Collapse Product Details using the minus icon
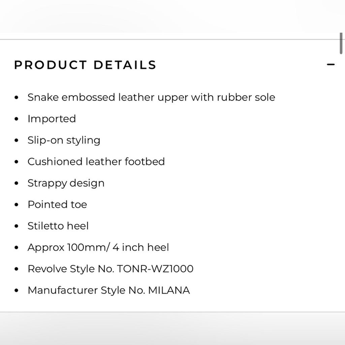The height and width of the screenshot is (345, 345). click(x=331, y=64)
